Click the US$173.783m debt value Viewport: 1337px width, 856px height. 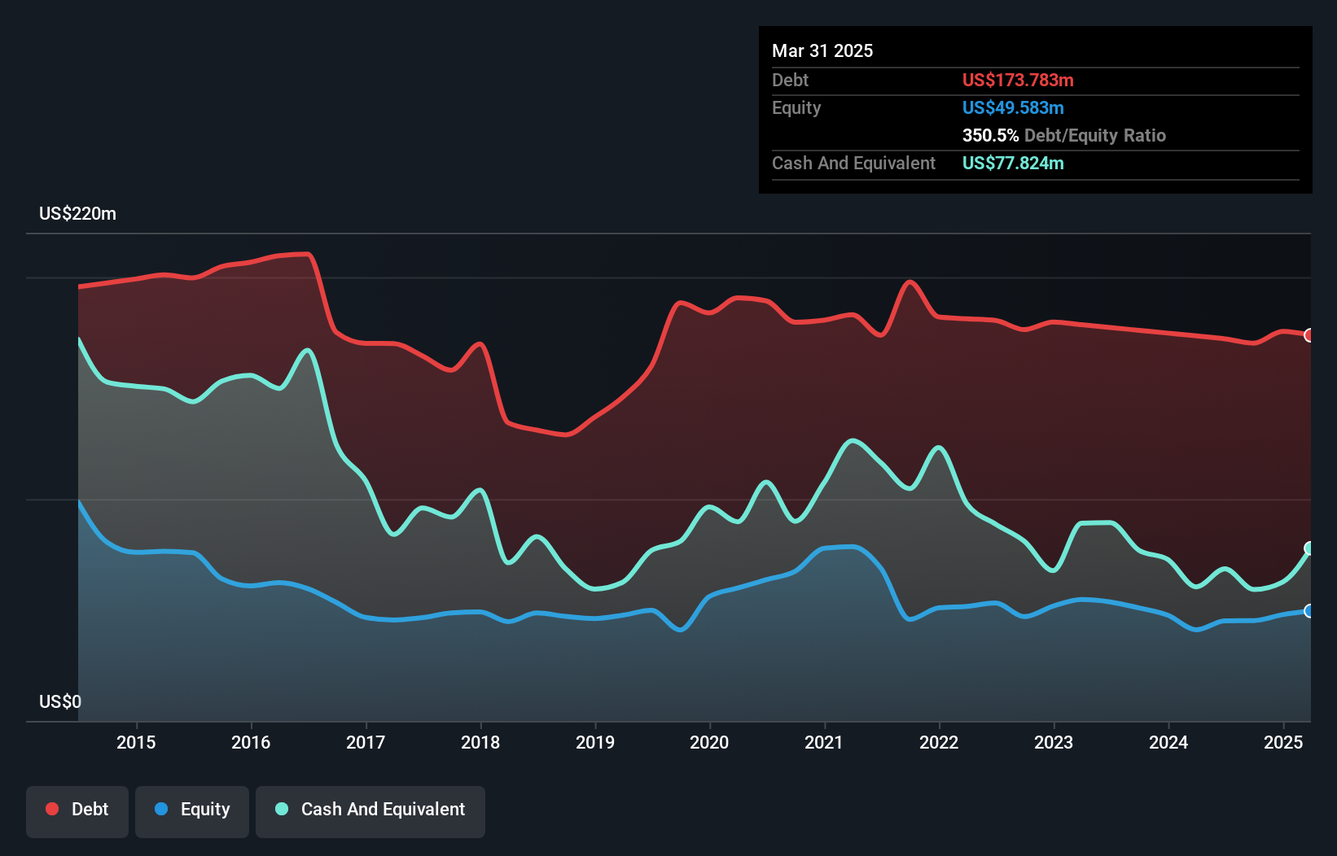(1018, 80)
